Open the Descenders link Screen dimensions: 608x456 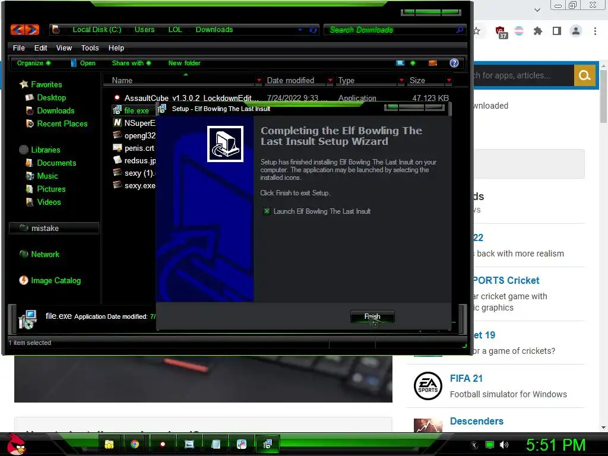click(x=477, y=421)
